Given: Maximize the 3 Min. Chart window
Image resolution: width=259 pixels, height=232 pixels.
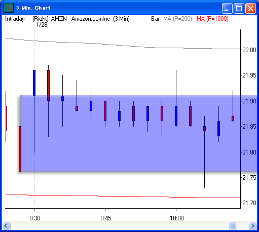Looking at the screenshot, I should [239, 8].
